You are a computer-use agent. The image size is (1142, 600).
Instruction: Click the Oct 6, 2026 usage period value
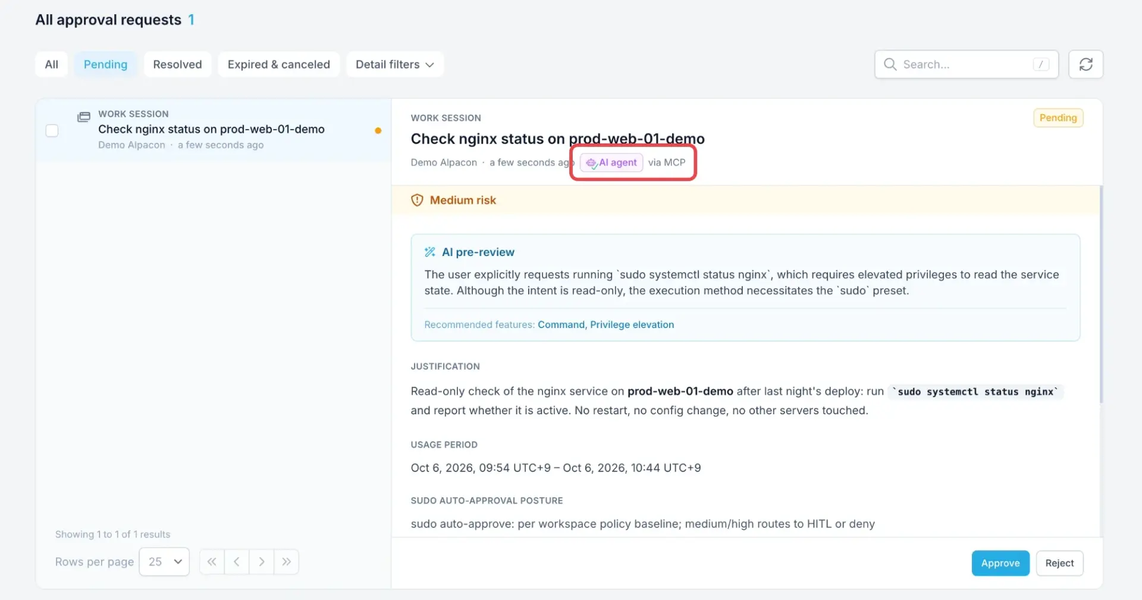pos(556,468)
